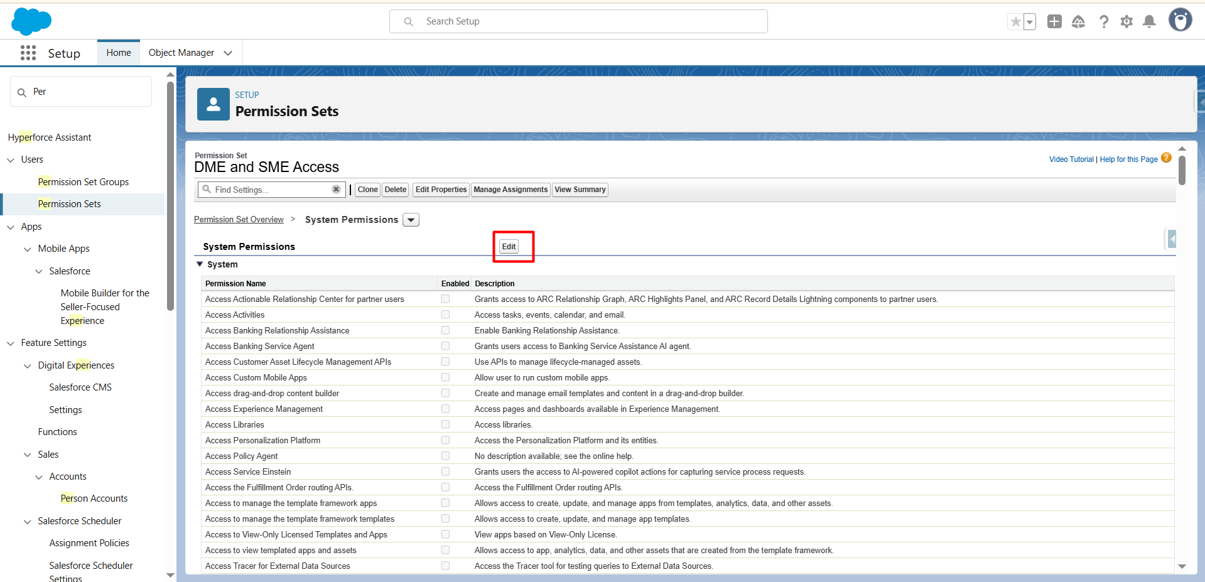1205x582 pixels.
Task: Click the View Summary button
Action: 580,190
